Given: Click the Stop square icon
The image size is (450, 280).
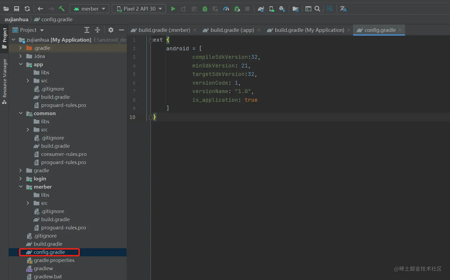Looking at the screenshot, I should [247, 9].
